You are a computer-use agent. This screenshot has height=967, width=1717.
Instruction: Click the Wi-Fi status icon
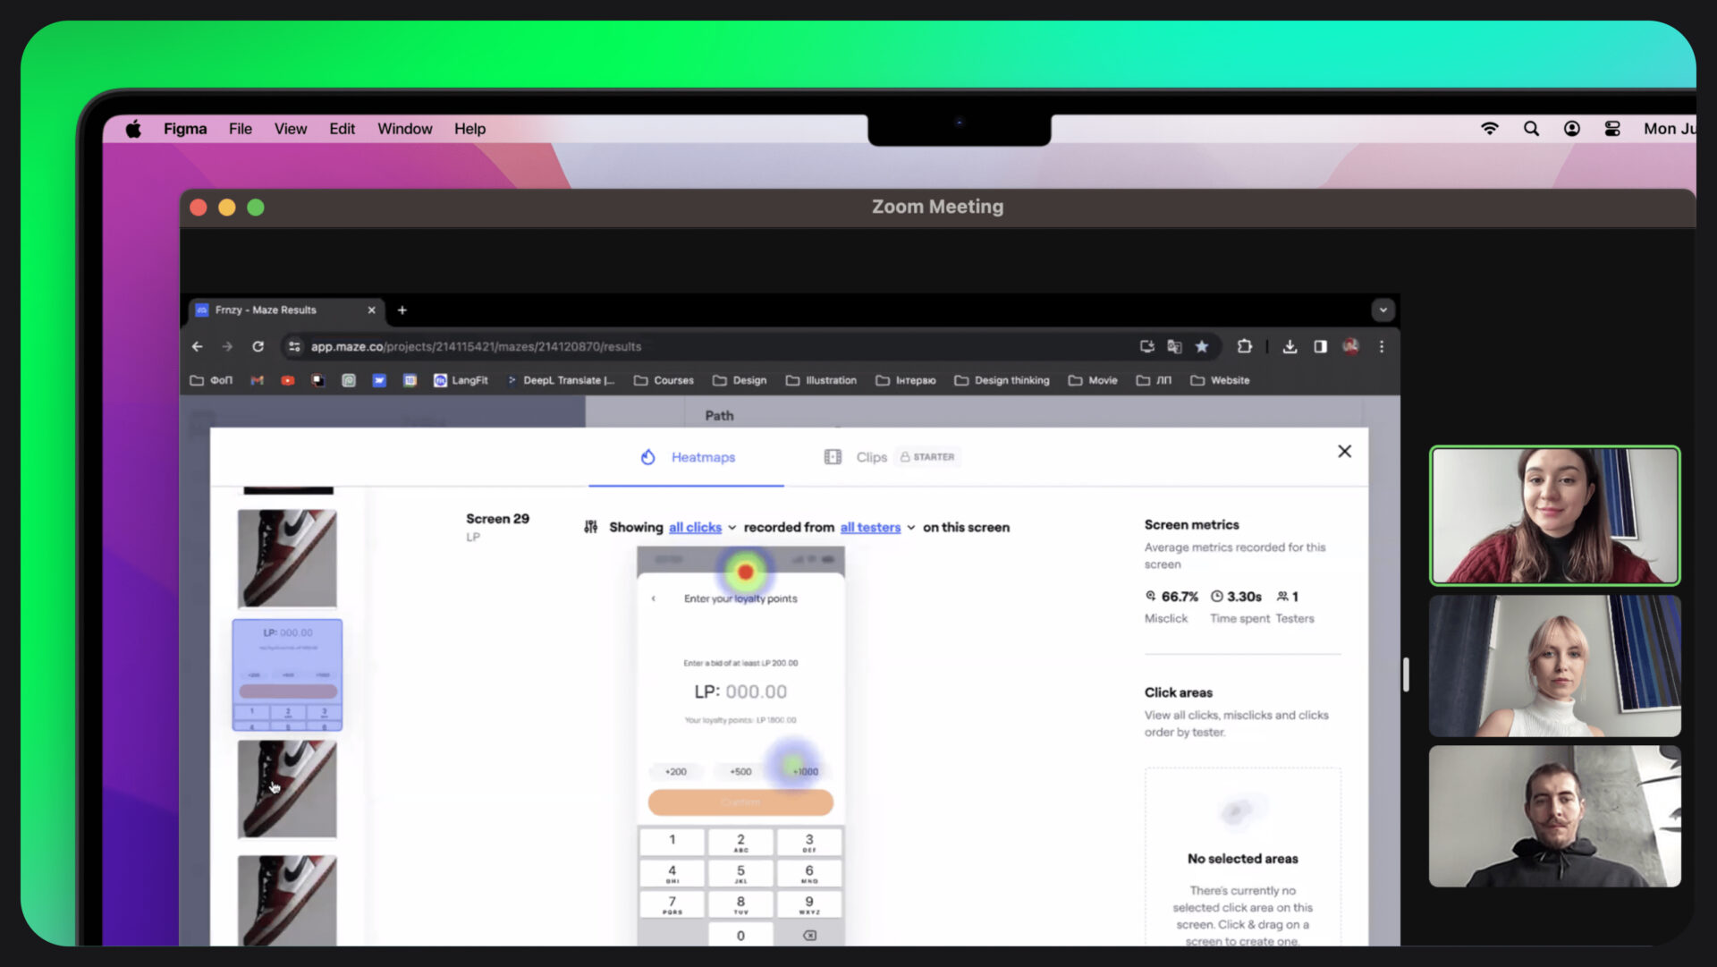[x=1490, y=128]
